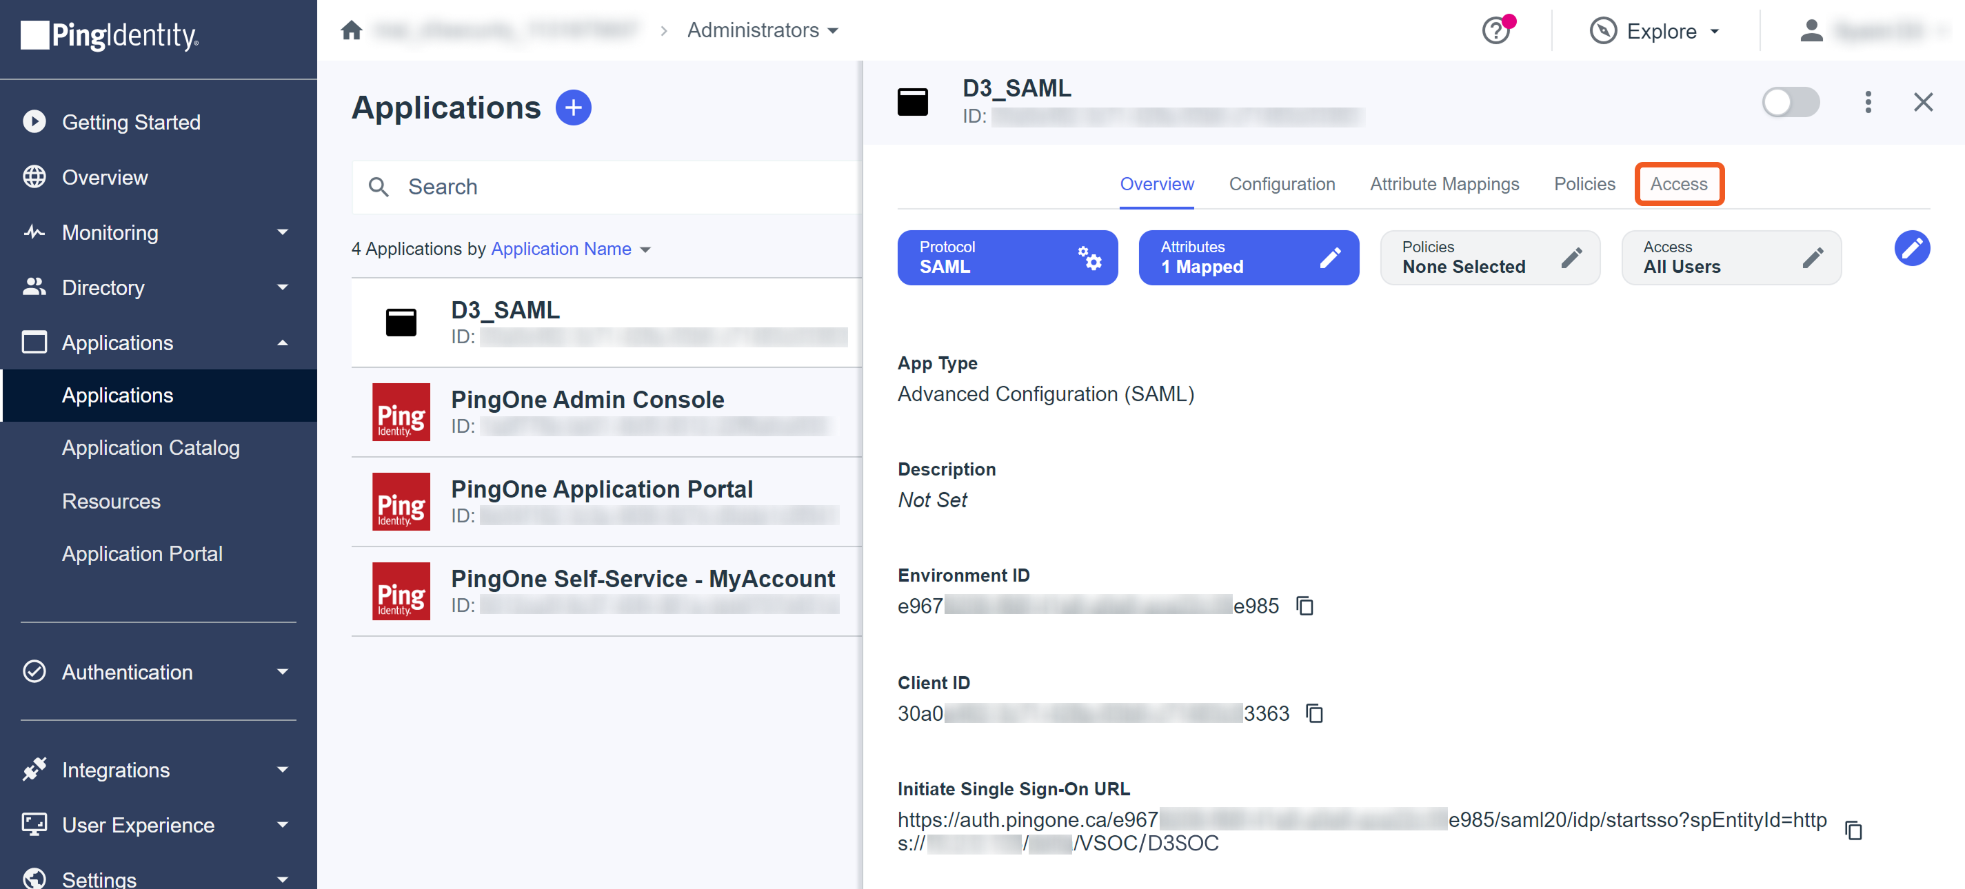Switch to the Attribute Mappings tab

(x=1444, y=185)
